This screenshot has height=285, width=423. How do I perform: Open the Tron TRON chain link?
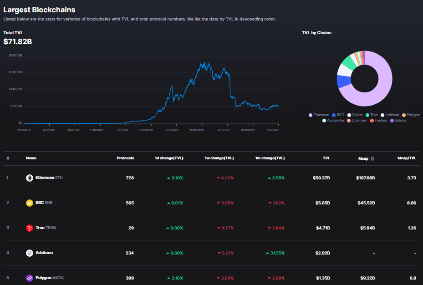pos(46,228)
